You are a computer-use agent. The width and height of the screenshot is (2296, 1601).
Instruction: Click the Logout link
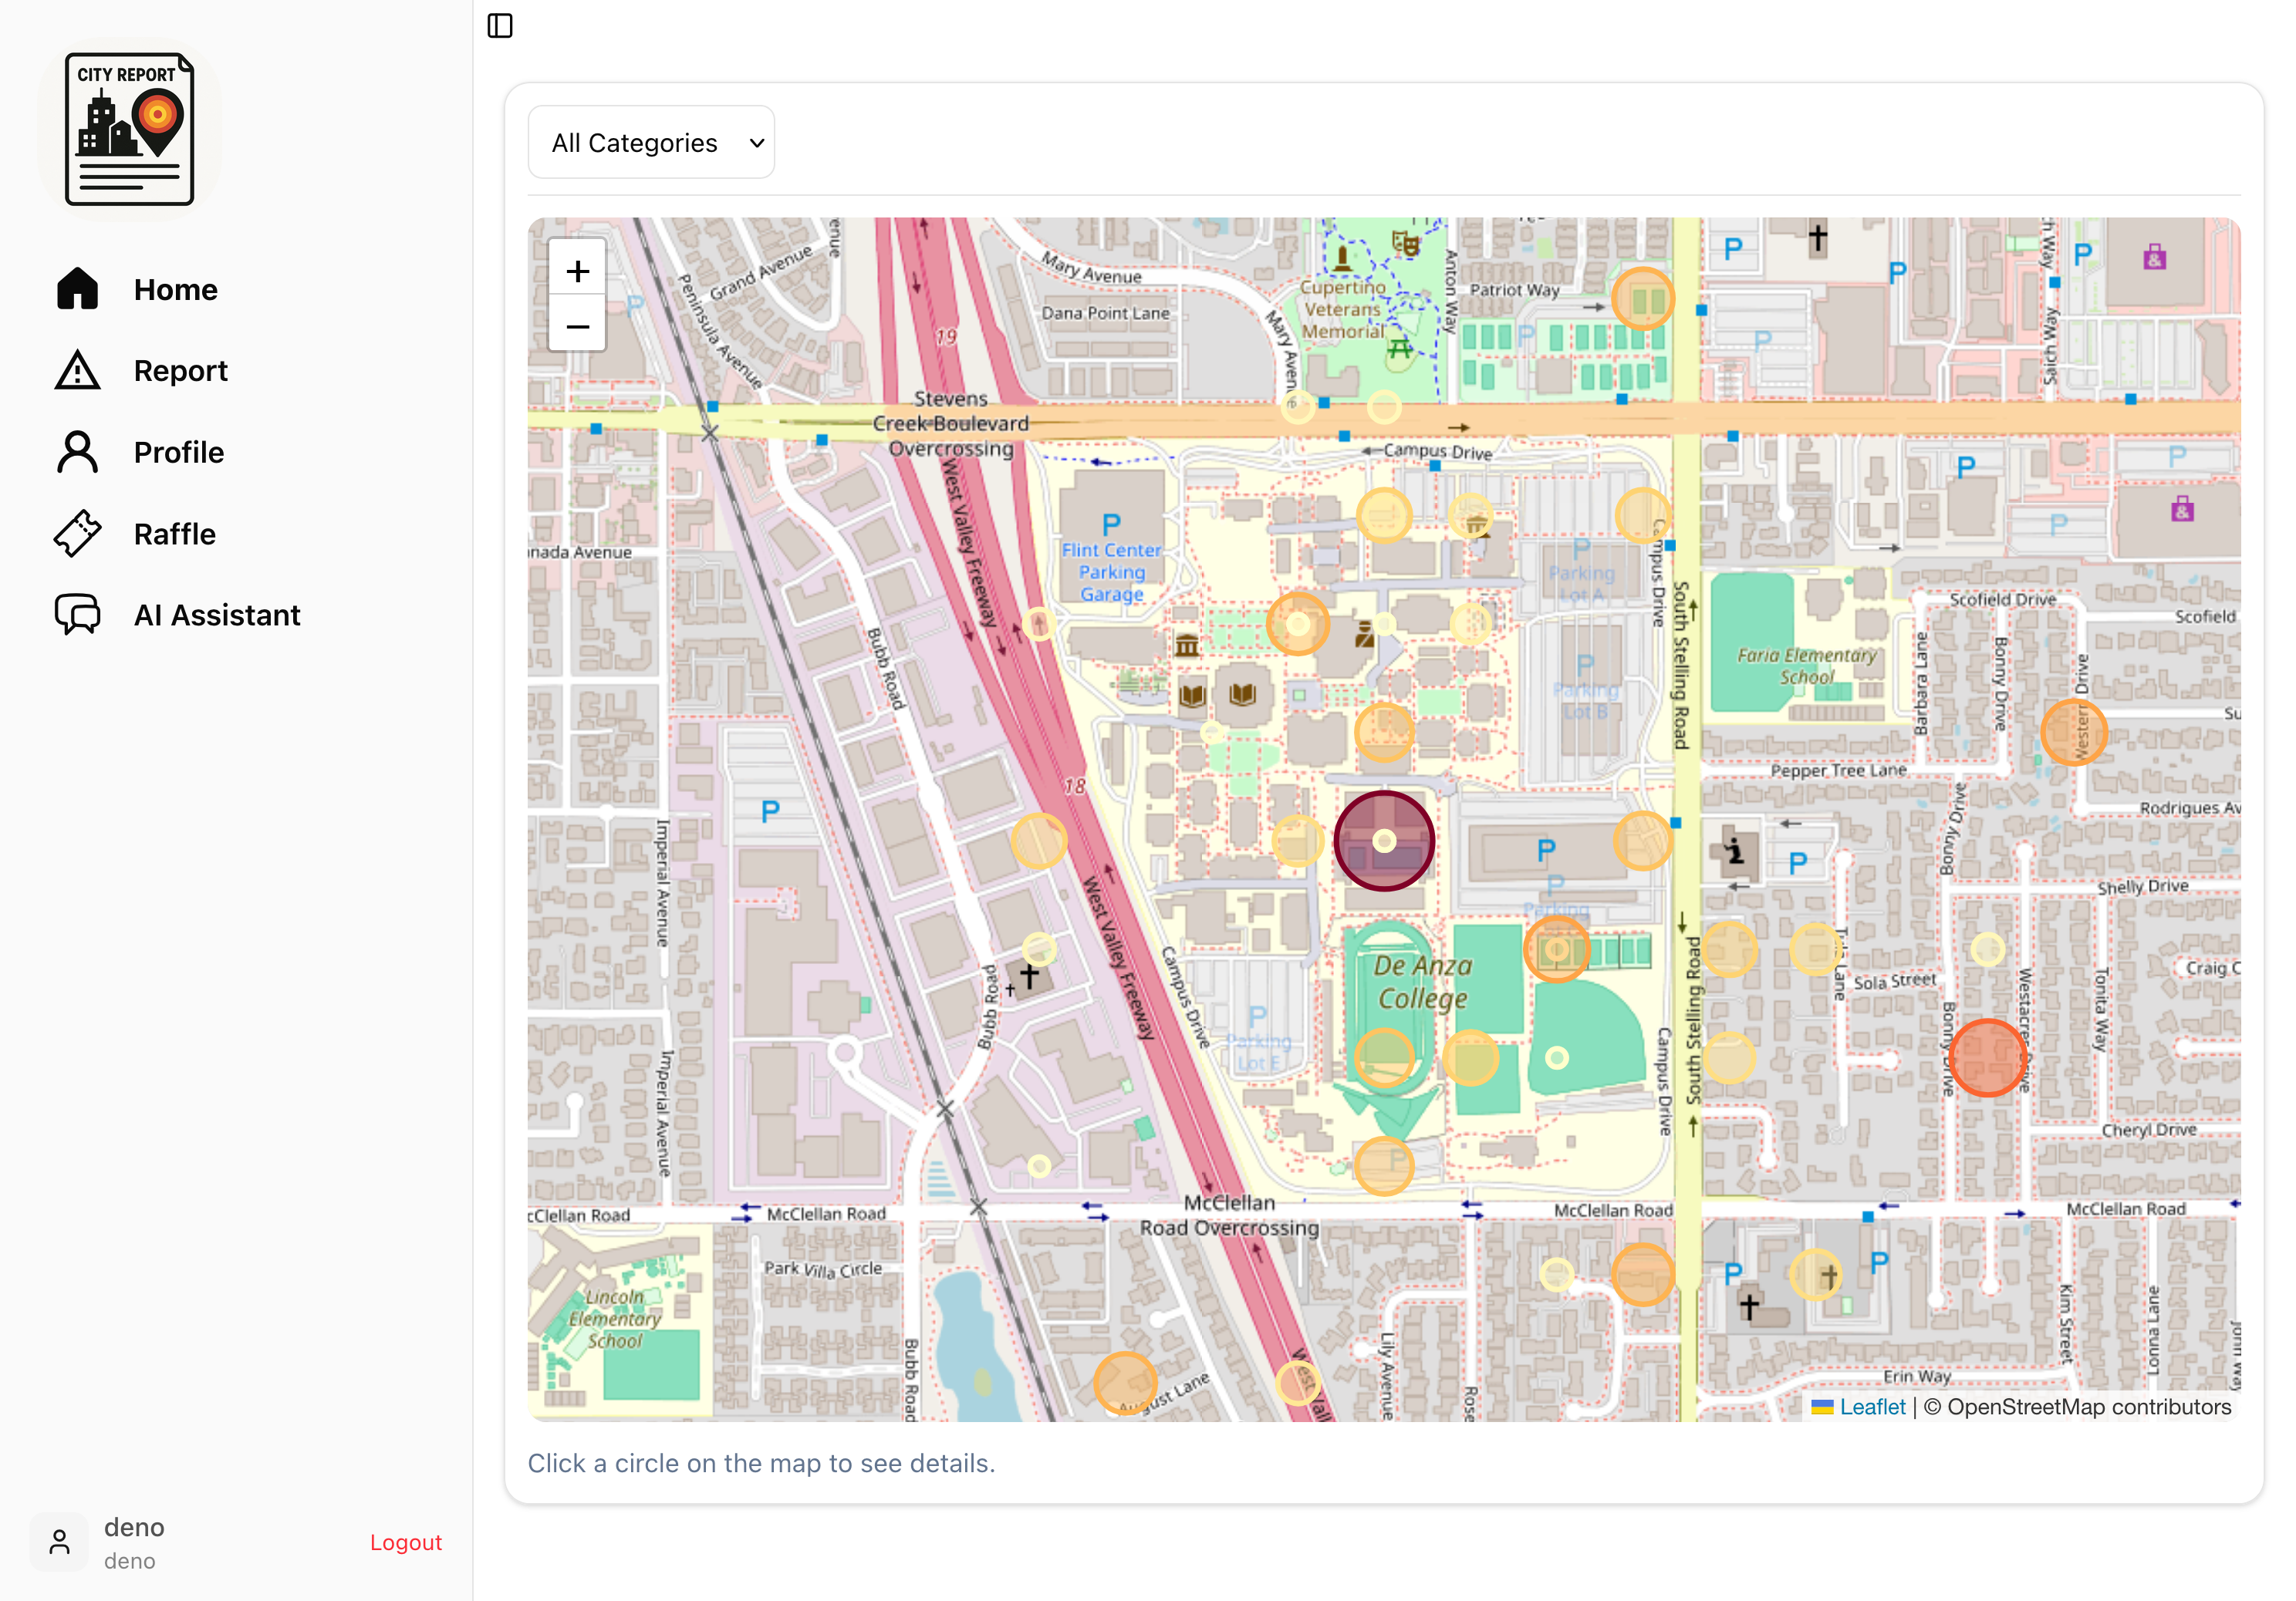tap(405, 1542)
